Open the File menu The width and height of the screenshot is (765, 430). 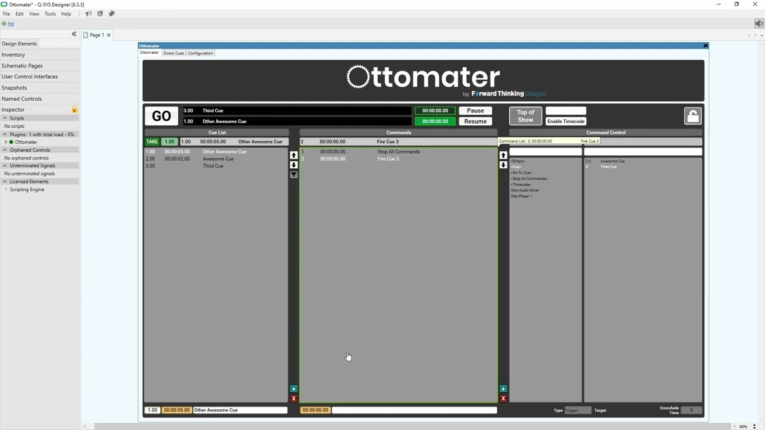(x=6, y=14)
